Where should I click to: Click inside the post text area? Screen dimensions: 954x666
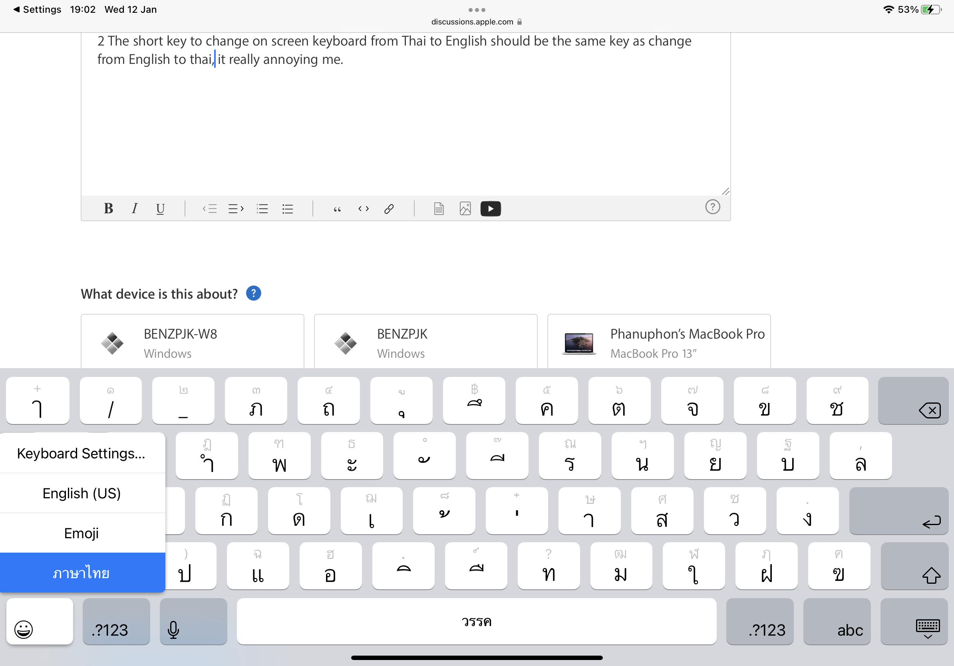(x=405, y=125)
